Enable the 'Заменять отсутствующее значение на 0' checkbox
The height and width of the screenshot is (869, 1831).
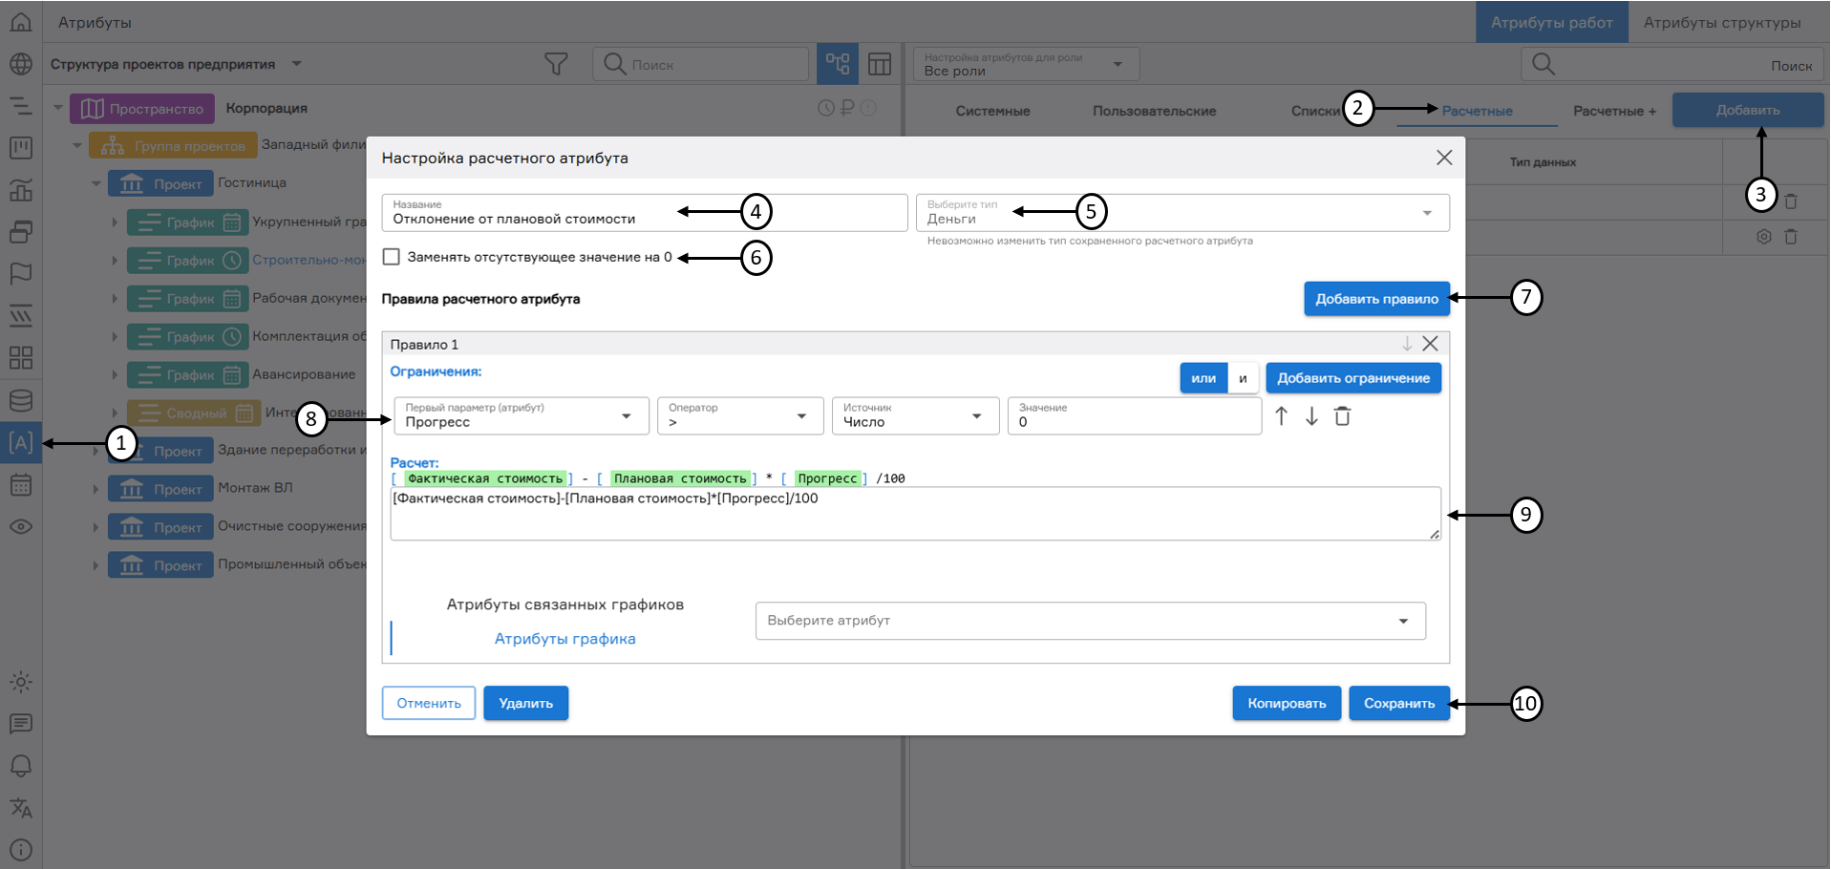coord(391,256)
